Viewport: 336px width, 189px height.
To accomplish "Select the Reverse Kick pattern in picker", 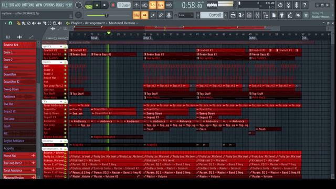I will (19, 45).
